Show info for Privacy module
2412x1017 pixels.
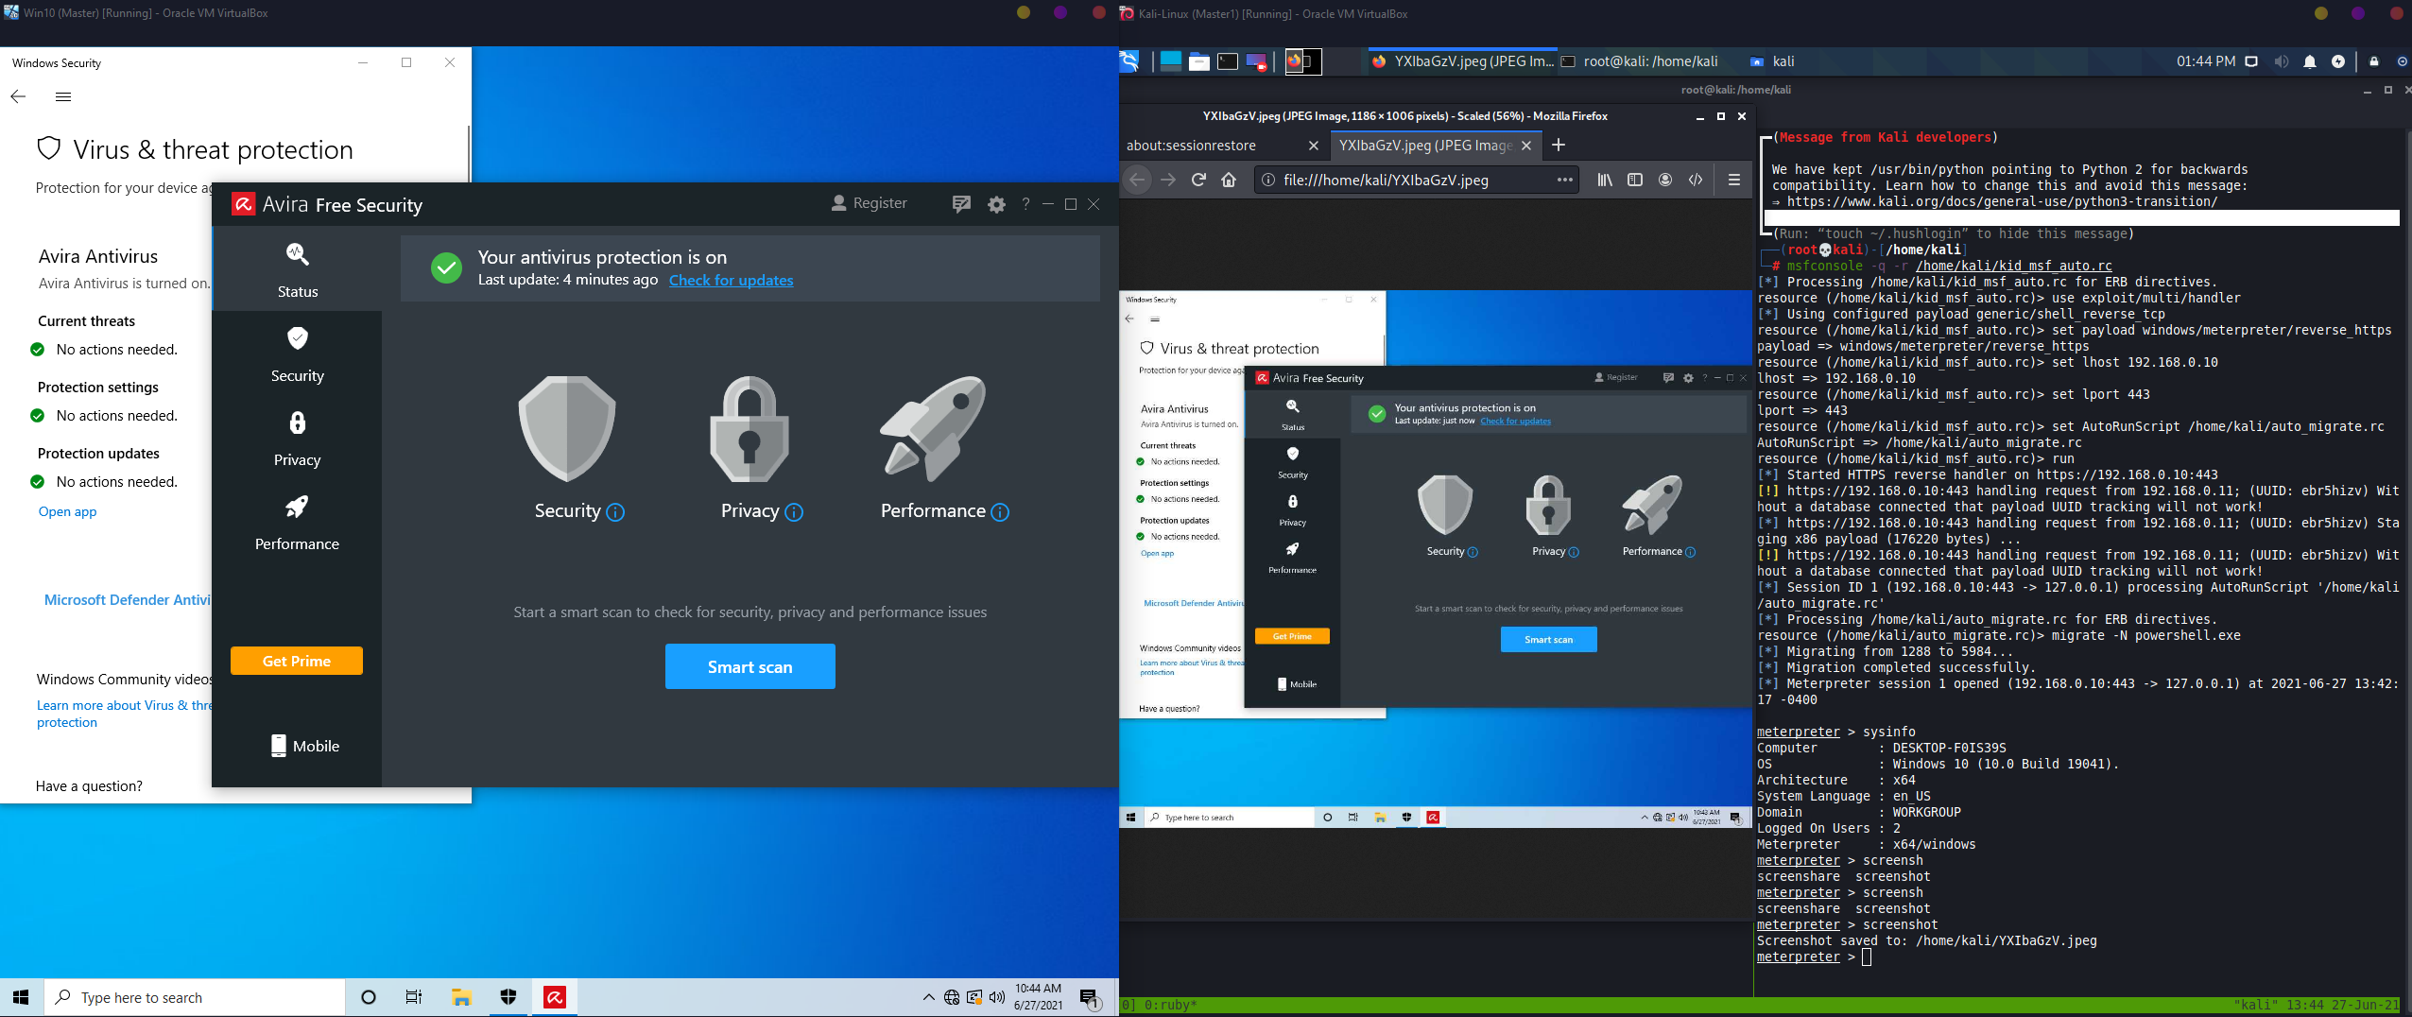point(794,512)
